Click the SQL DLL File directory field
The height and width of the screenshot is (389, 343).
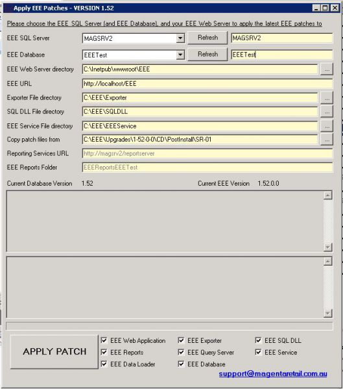point(200,112)
